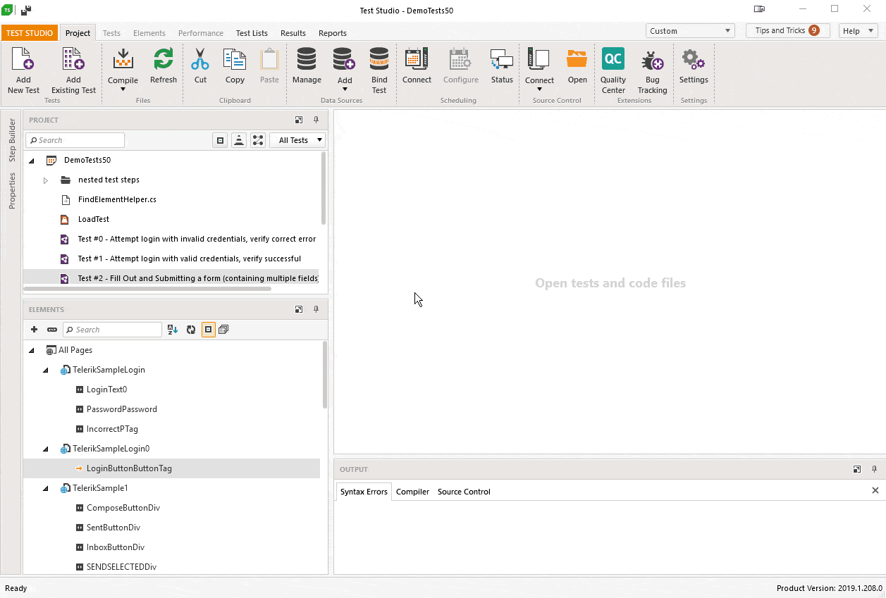This screenshot has height=598, width=886.
Task: Click the feedback icon left of minimize
Action: point(760,9)
